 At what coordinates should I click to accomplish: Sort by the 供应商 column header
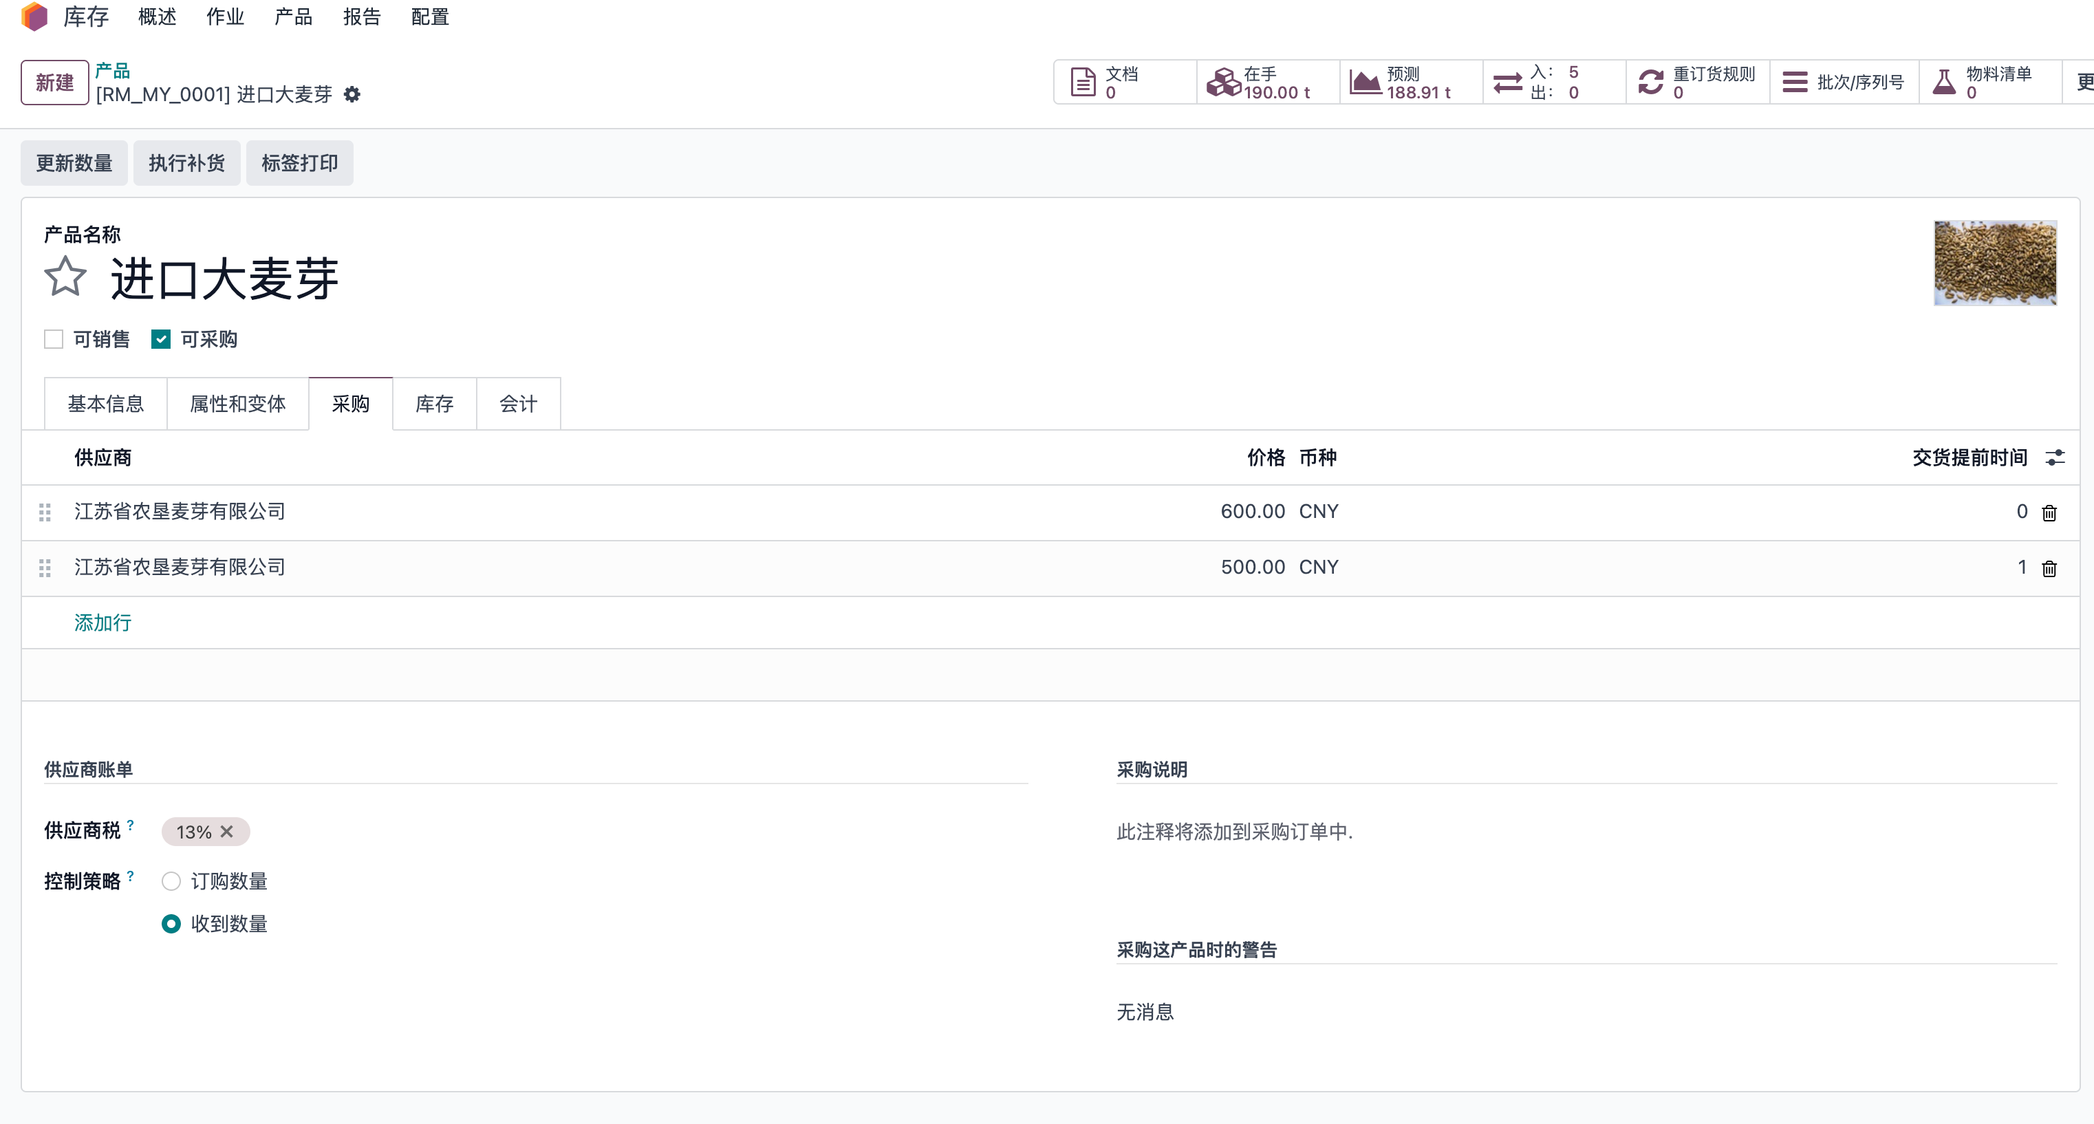pos(102,457)
